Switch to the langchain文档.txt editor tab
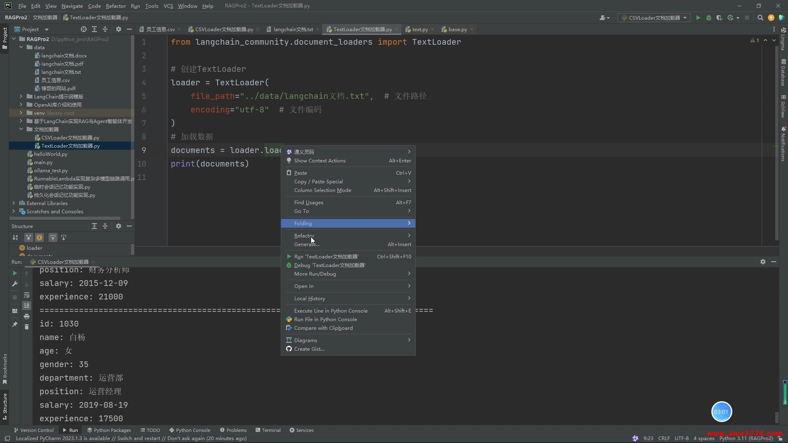788x443 pixels. pyautogui.click(x=293, y=29)
